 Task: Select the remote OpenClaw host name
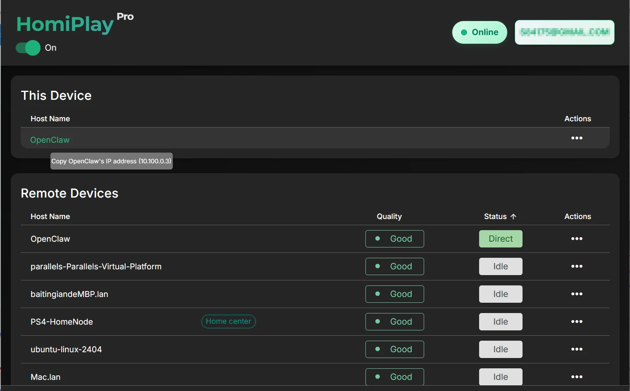point(50,239)
